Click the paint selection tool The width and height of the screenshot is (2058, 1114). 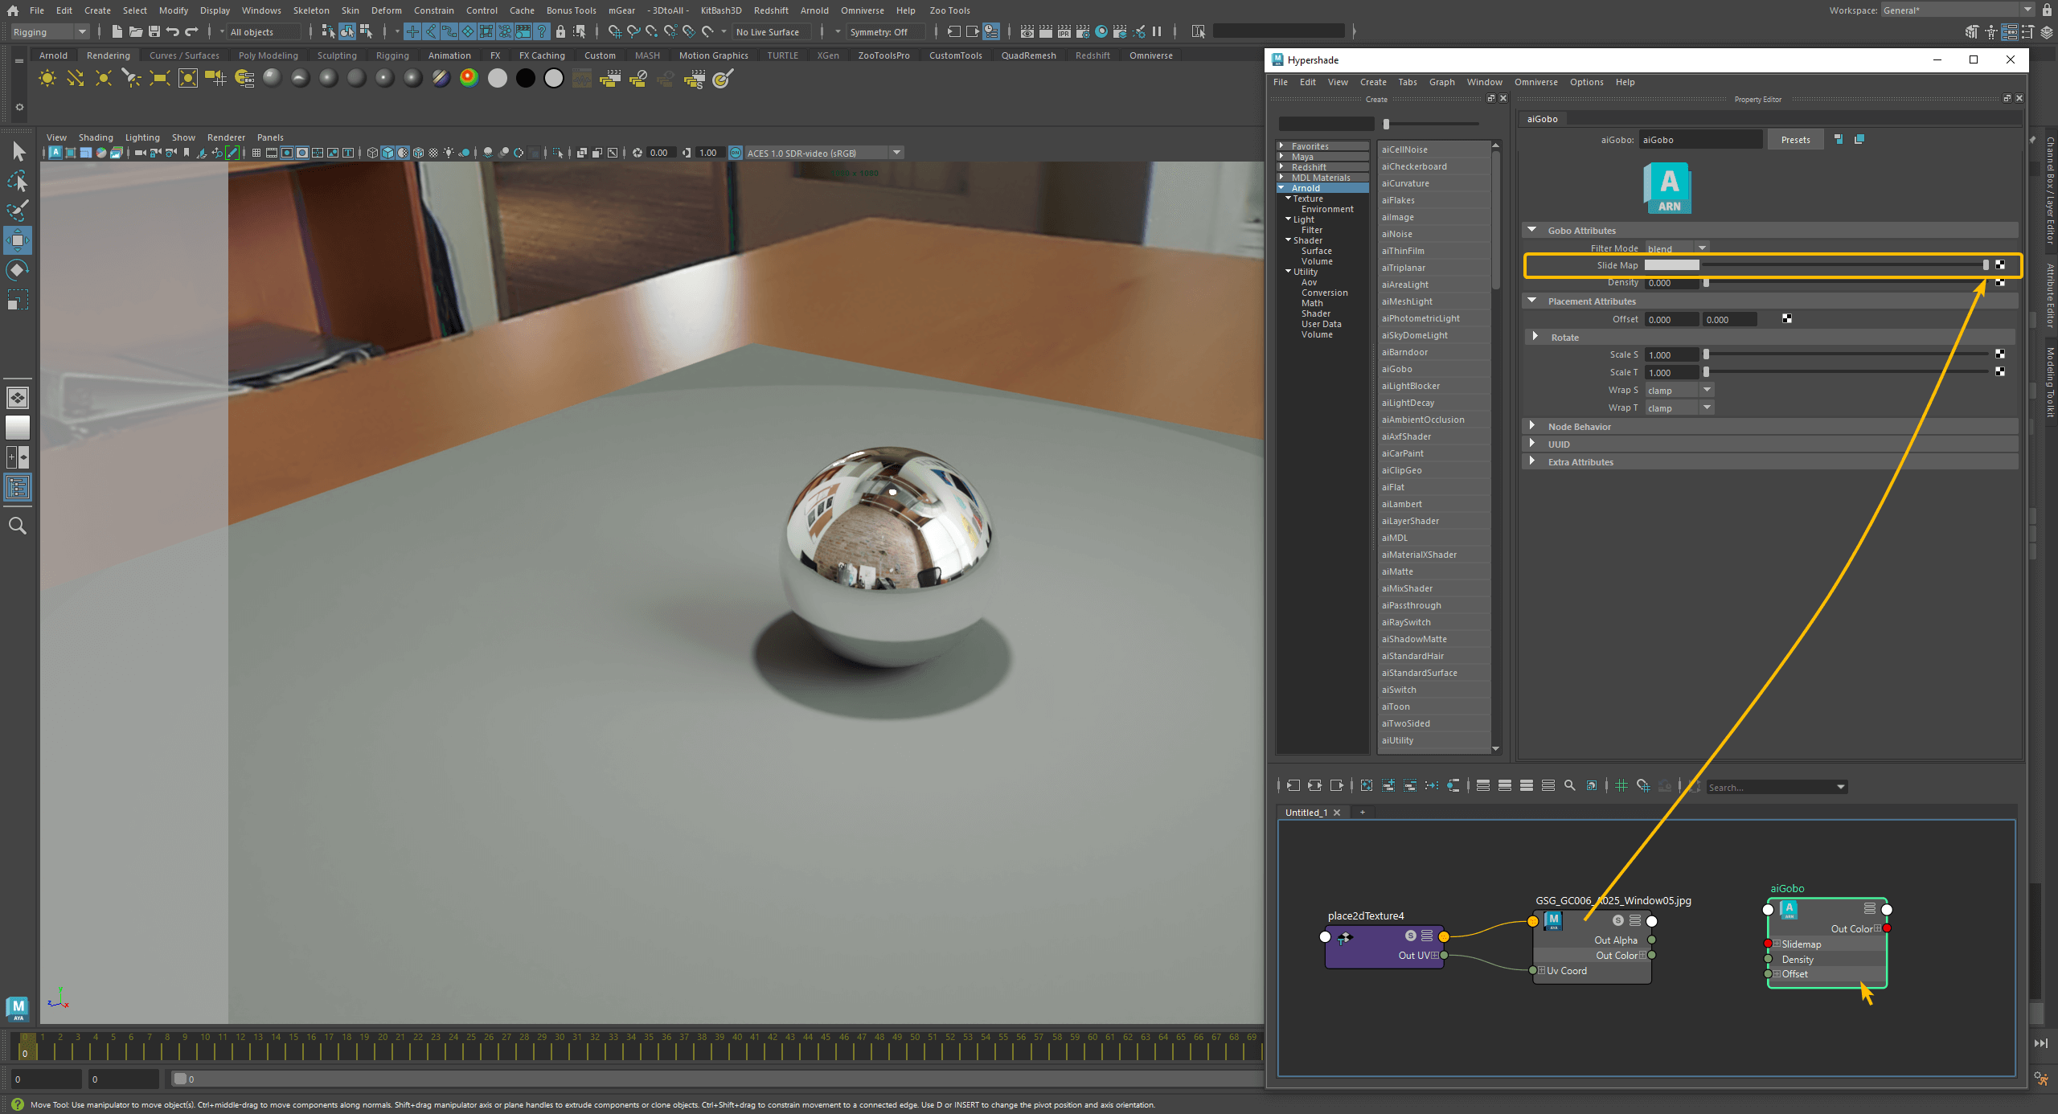coord(18,211)
